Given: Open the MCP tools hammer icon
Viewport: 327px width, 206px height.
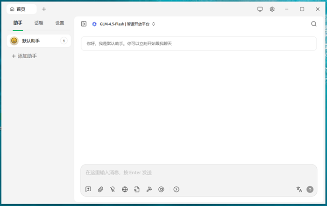Looking at the screenshot, I should (149, 189).
